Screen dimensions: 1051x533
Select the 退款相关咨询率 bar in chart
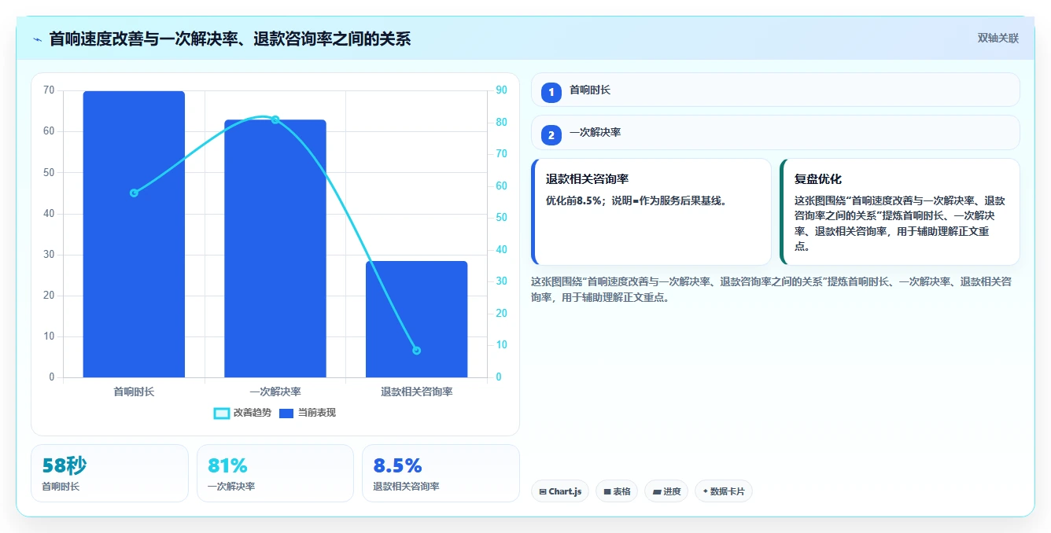[x=416, y=319]
